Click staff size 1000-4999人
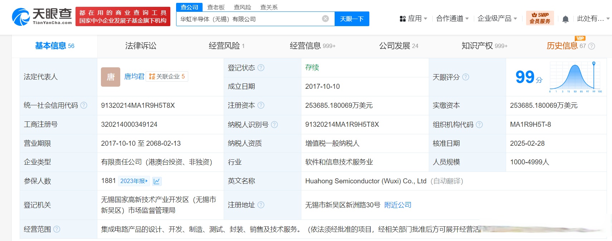Viewport: 612px width, 241px height. (529, 162)
